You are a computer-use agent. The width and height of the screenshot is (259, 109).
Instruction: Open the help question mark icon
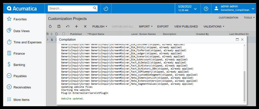206,9
